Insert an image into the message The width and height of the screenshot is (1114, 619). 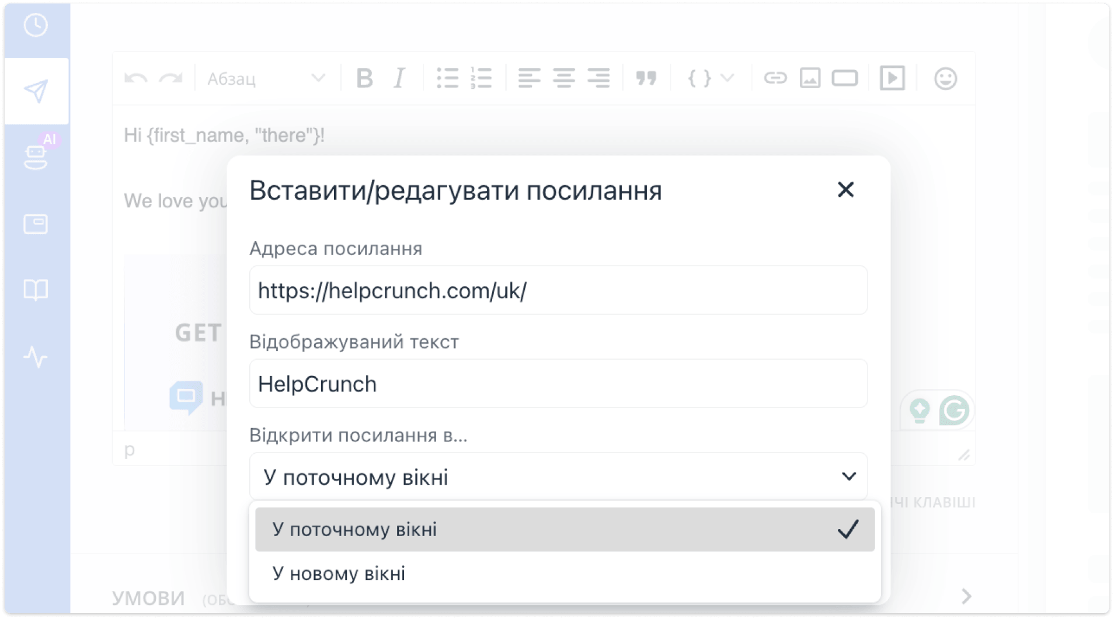click(x=810, y=78)
